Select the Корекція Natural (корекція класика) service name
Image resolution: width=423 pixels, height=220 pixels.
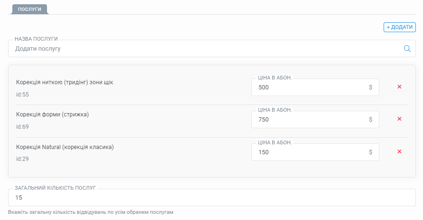pos(65,147)
